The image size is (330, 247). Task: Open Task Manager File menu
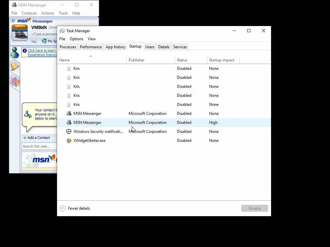(x=62, y=39)
